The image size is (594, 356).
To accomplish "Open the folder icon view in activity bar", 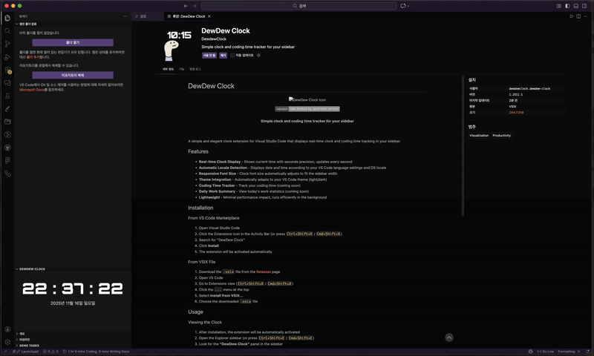I will pos(7,122).
